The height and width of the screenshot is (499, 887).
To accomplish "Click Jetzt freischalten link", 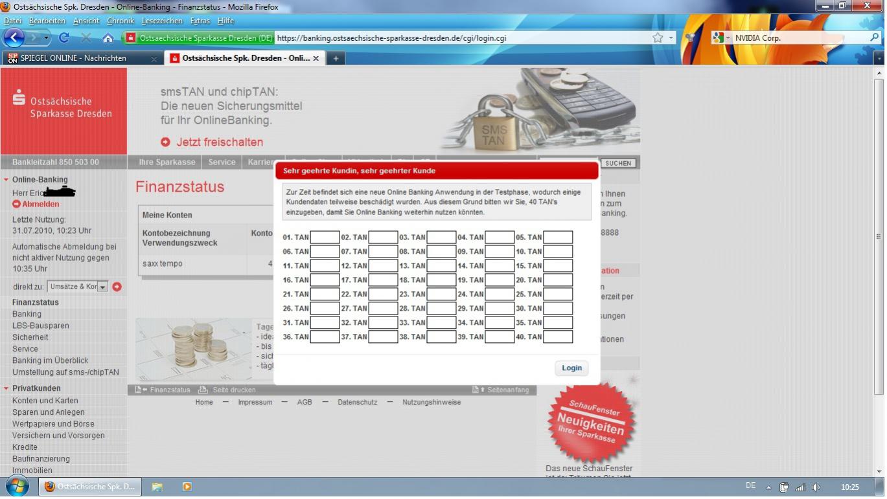I will click(220, 142).
